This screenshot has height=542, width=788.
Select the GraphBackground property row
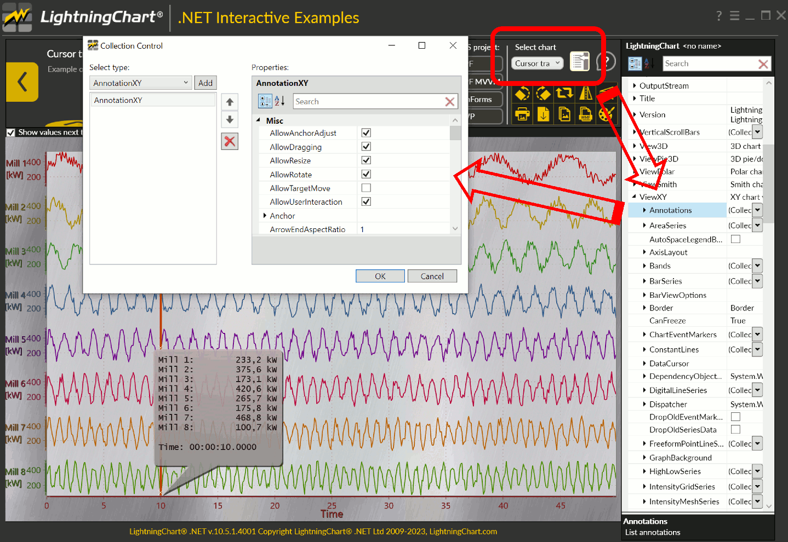click(695, 458)
